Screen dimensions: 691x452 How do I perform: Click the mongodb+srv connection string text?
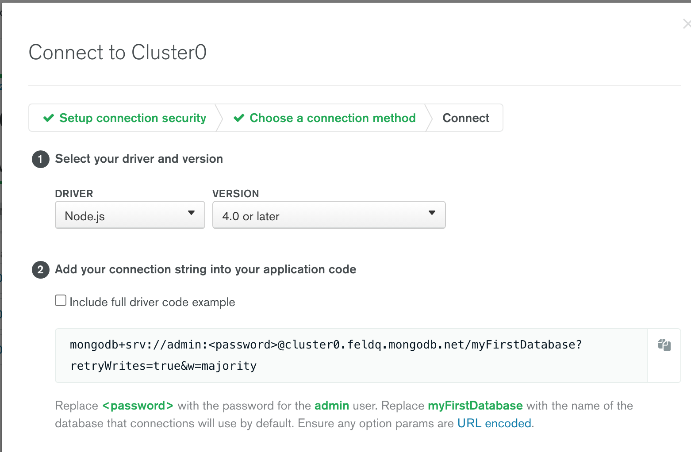(x=326, y=355)
